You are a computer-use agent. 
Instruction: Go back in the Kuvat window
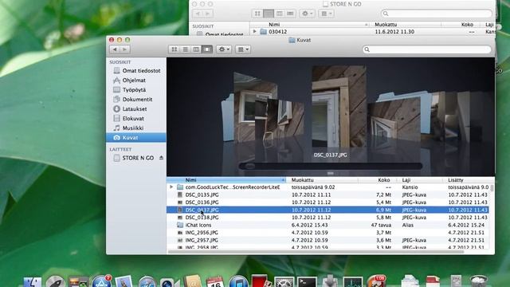(115, 49)
